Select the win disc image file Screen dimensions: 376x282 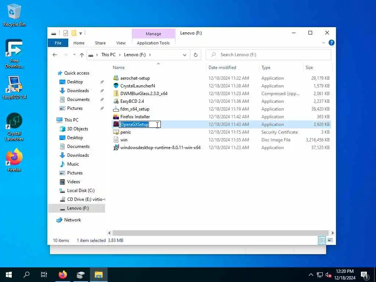pyautogui.click(x=124, y=140)
